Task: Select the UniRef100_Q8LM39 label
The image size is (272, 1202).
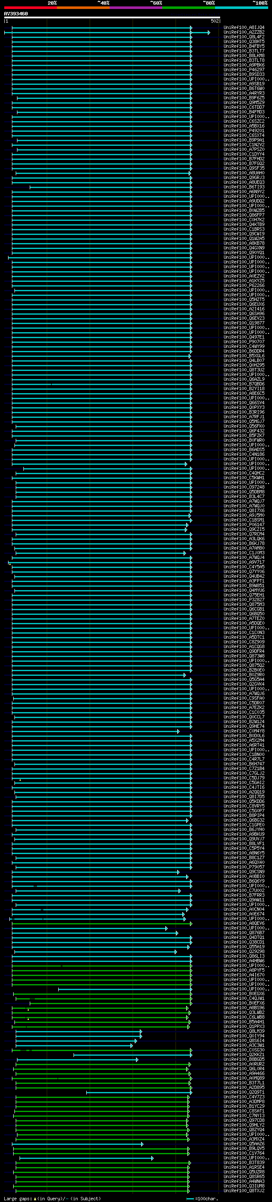Action: coord(244,1031)
